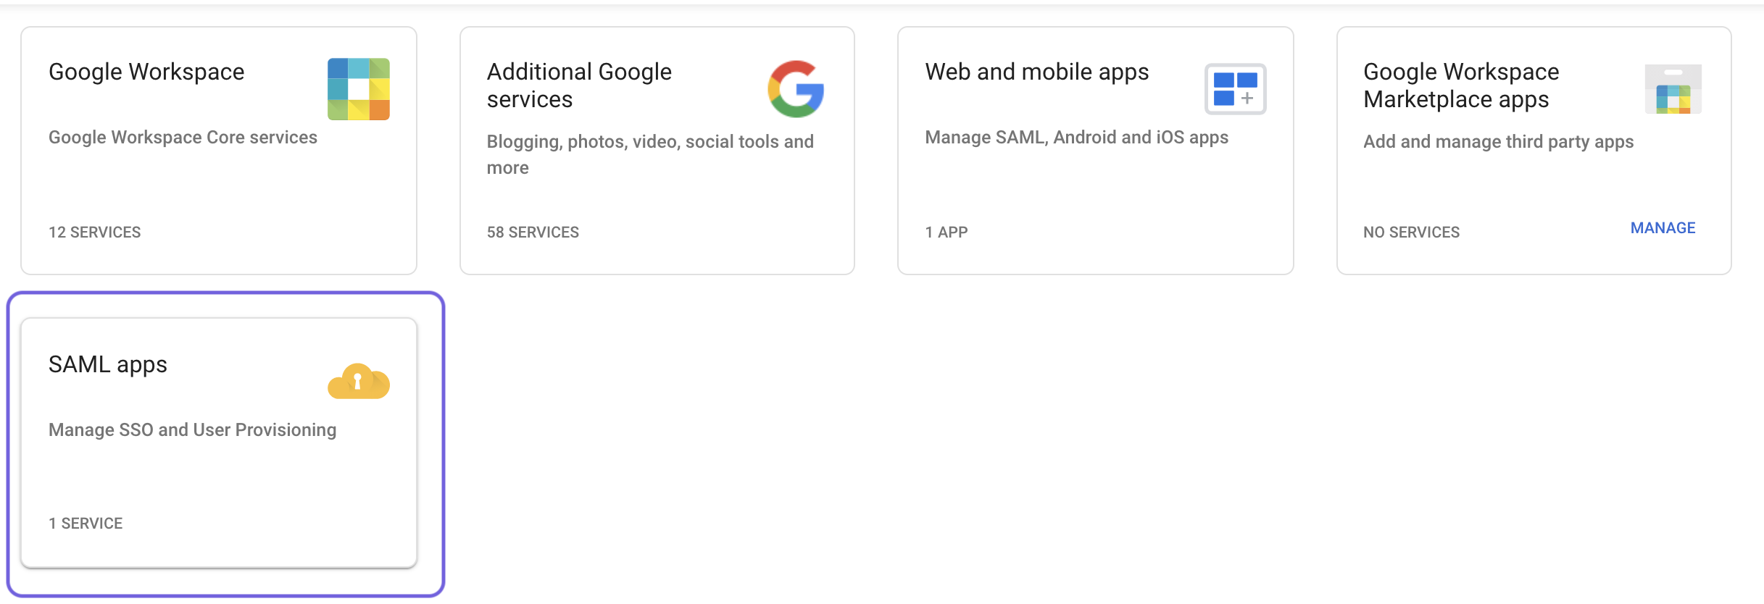
Task: Click MANAGE on the Marketplace apps card
Action: coord(1663,228)
